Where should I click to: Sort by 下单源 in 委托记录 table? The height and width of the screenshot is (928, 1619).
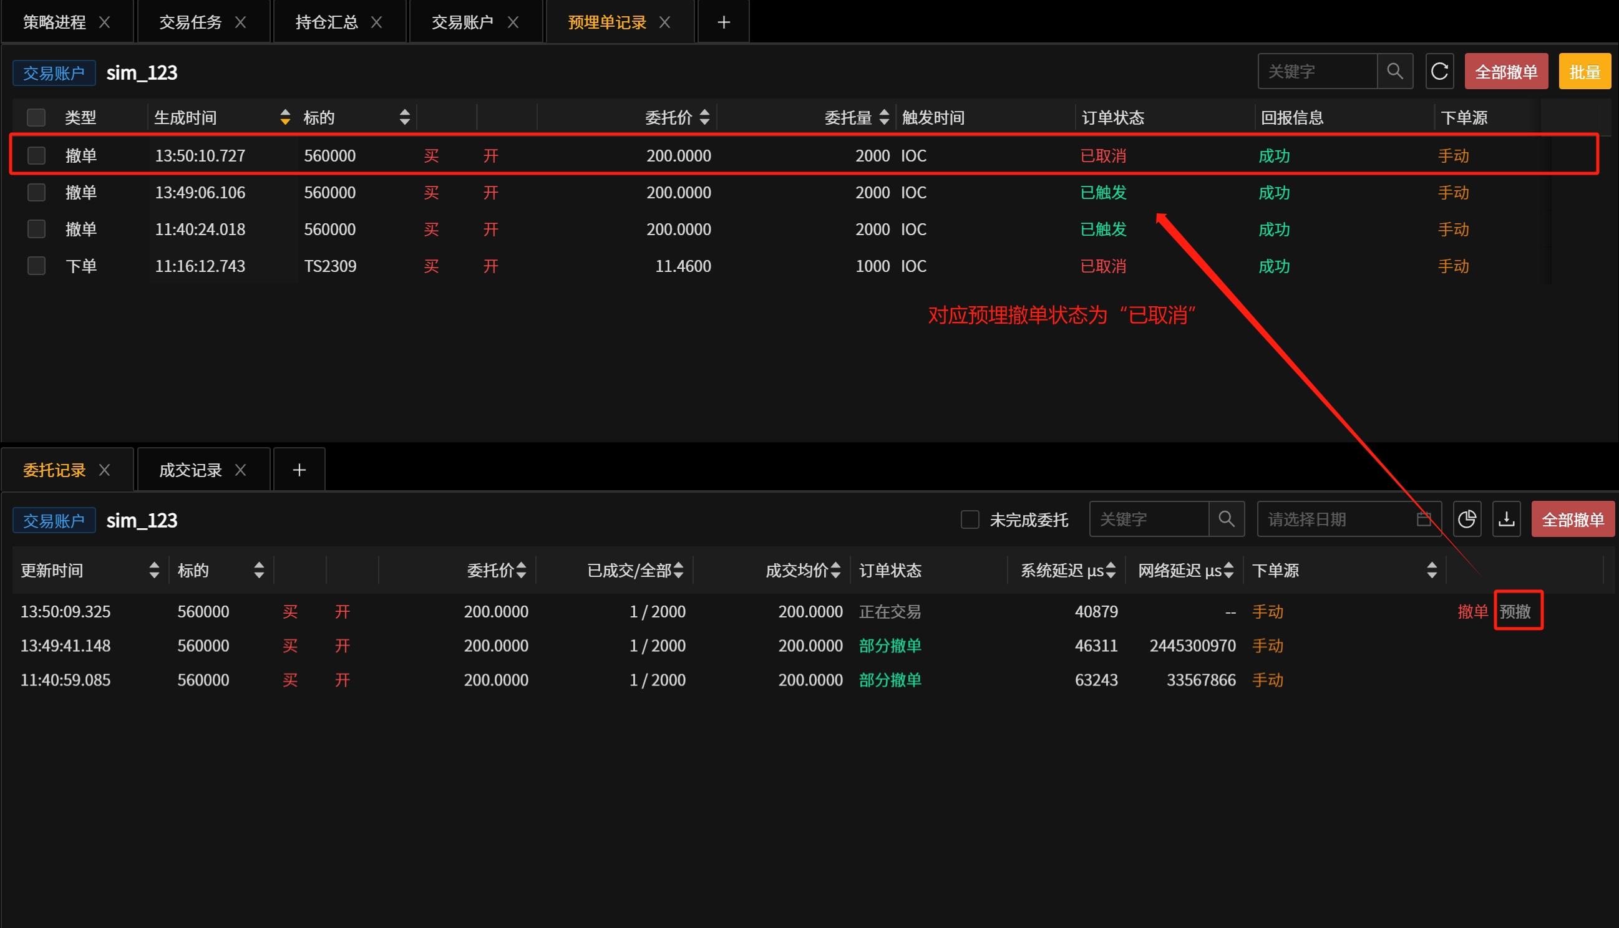[x=1432, y=570]
